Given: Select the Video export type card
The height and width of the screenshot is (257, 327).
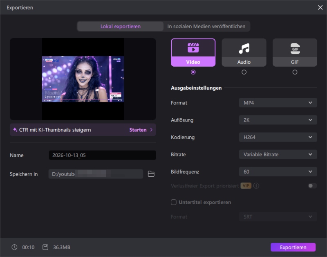Looking at the screenshot, I should point(193,53).
